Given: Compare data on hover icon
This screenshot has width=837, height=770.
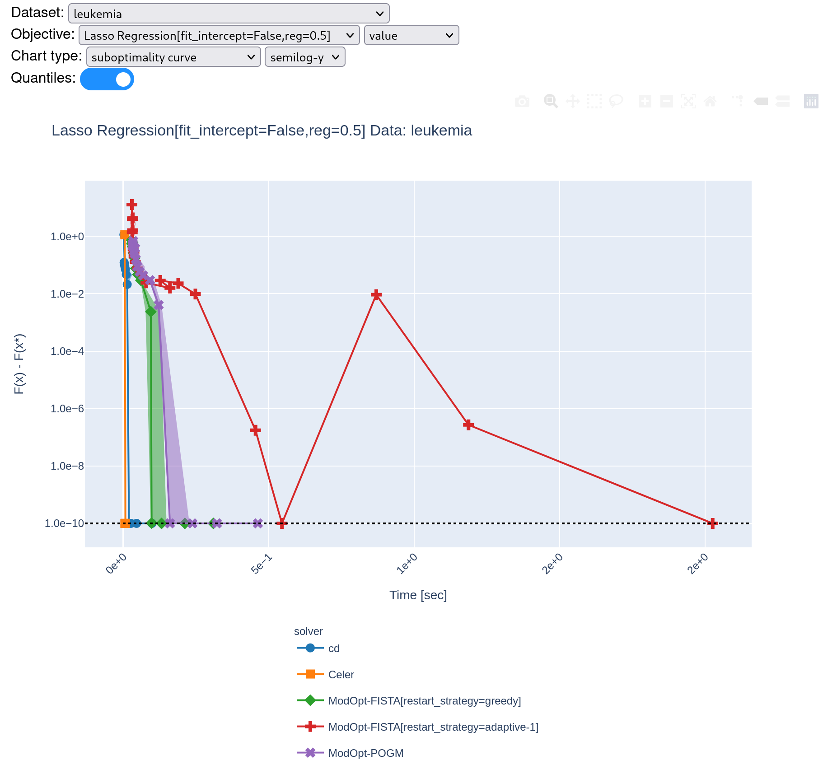Looking at the screenshot, I should coord(782,101).
